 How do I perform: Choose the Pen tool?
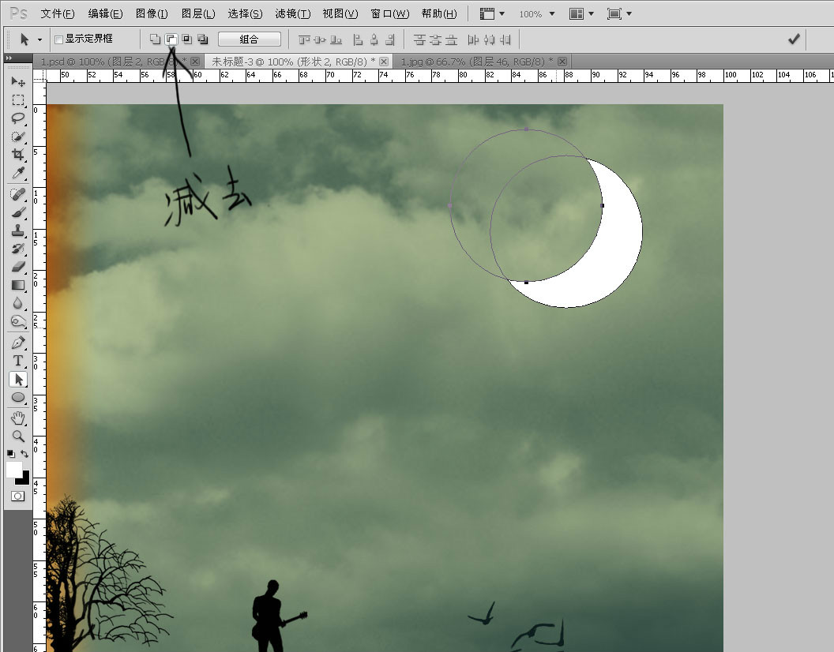point(18,342)
